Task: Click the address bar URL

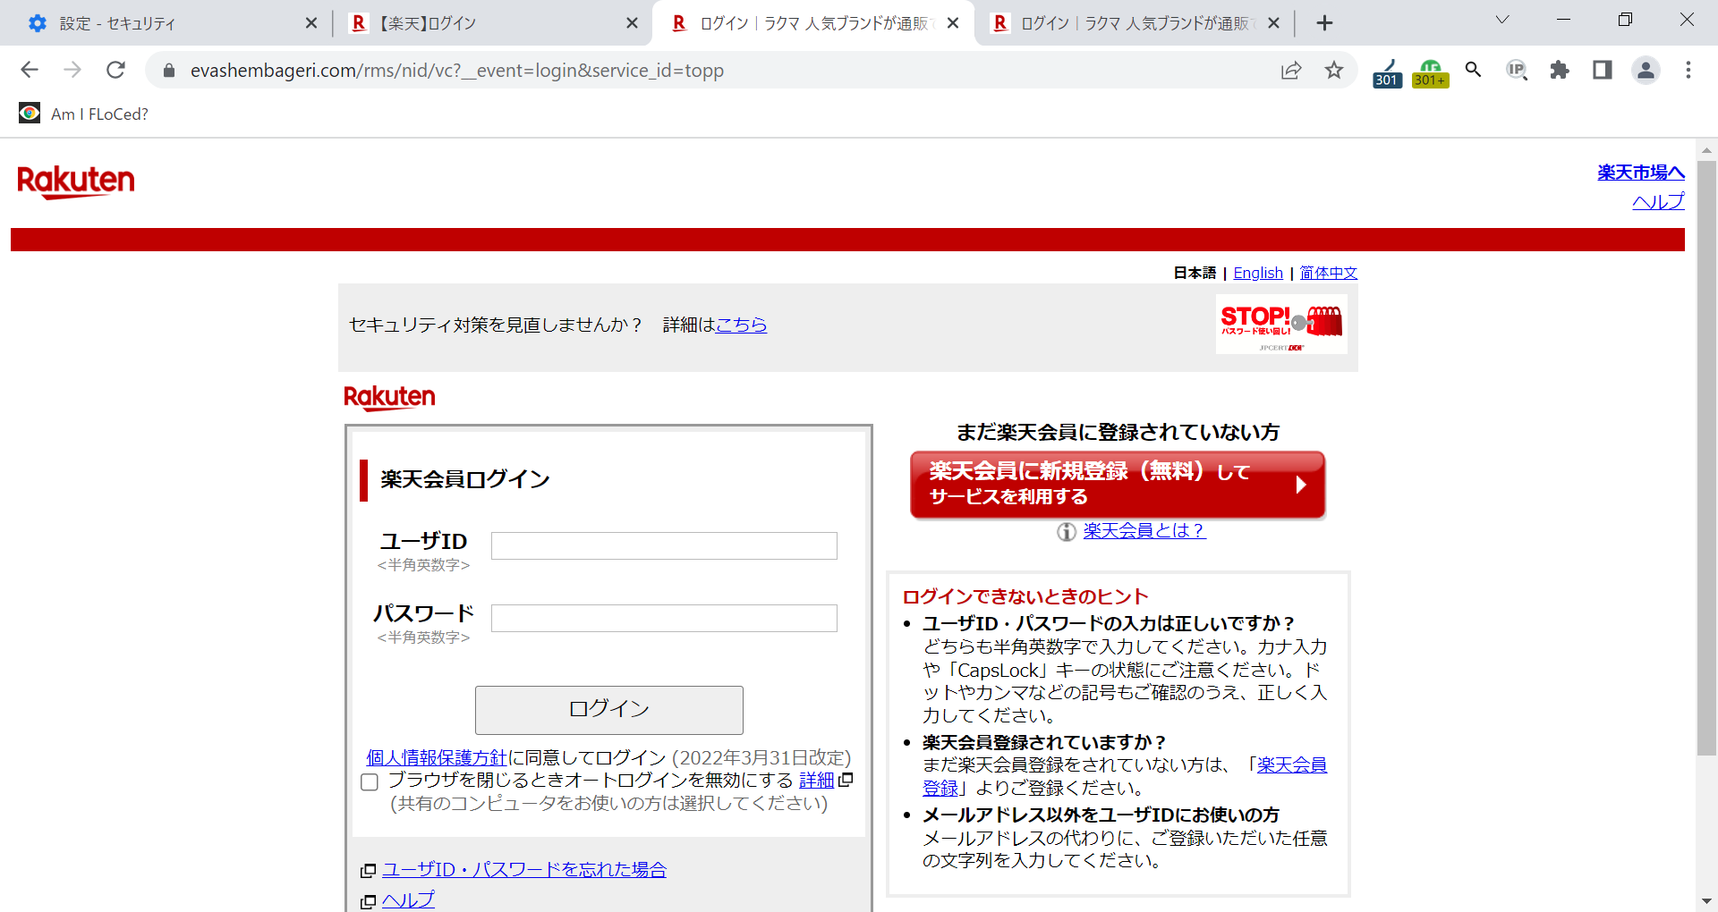Action: (457, 71)
